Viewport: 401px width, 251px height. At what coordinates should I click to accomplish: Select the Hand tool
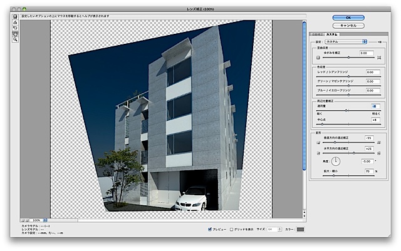pyautogui.click(x=14, y=33)
